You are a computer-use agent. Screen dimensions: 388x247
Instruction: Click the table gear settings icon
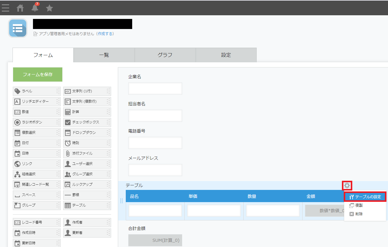(347, 185)
